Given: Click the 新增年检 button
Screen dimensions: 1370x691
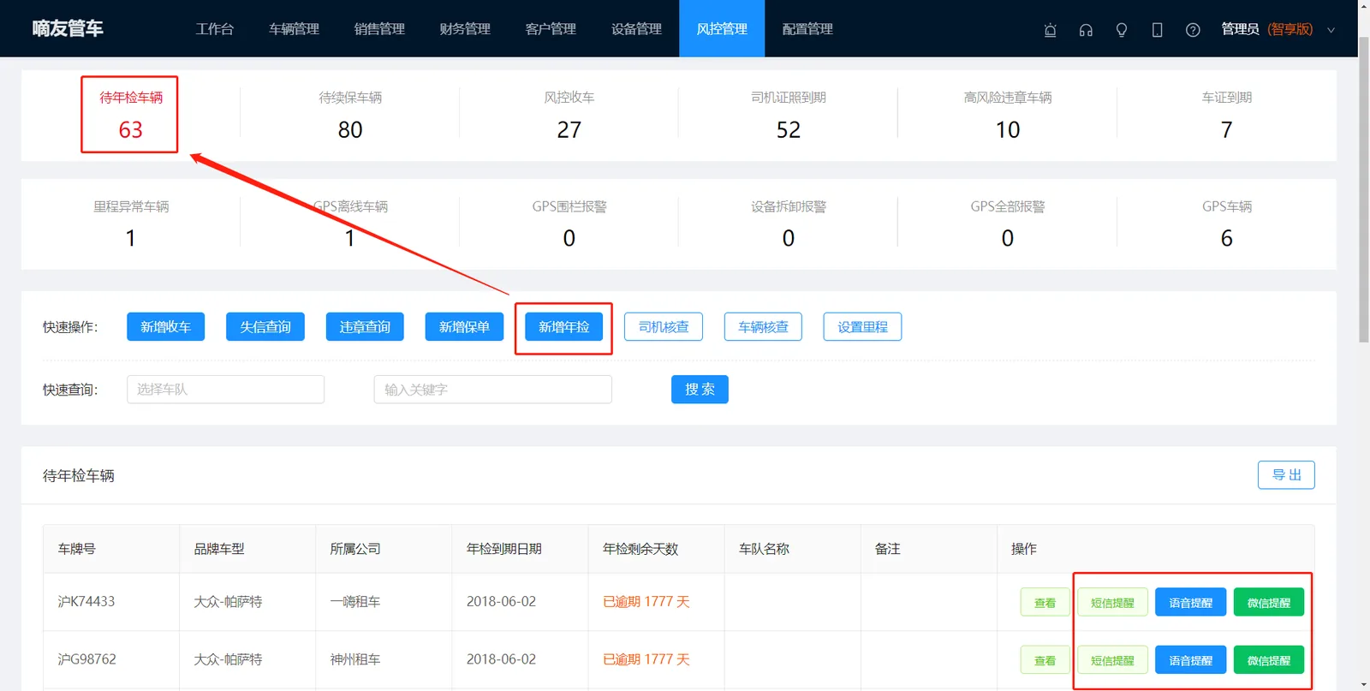Looking at the screenshot, I should click(563, 327).
